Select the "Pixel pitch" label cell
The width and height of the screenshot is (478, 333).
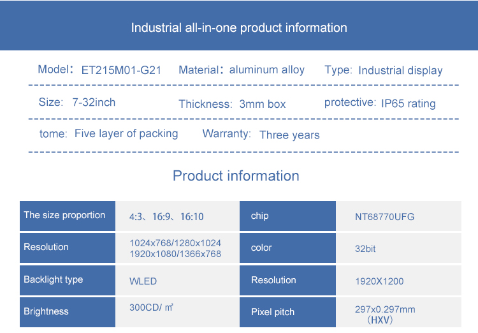(x=287, y=312)
